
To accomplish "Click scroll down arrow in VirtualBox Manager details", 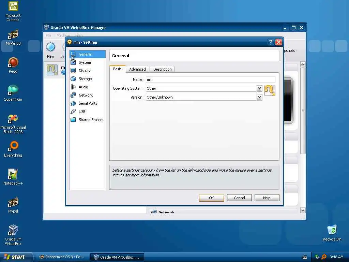I will click(303, 210).
